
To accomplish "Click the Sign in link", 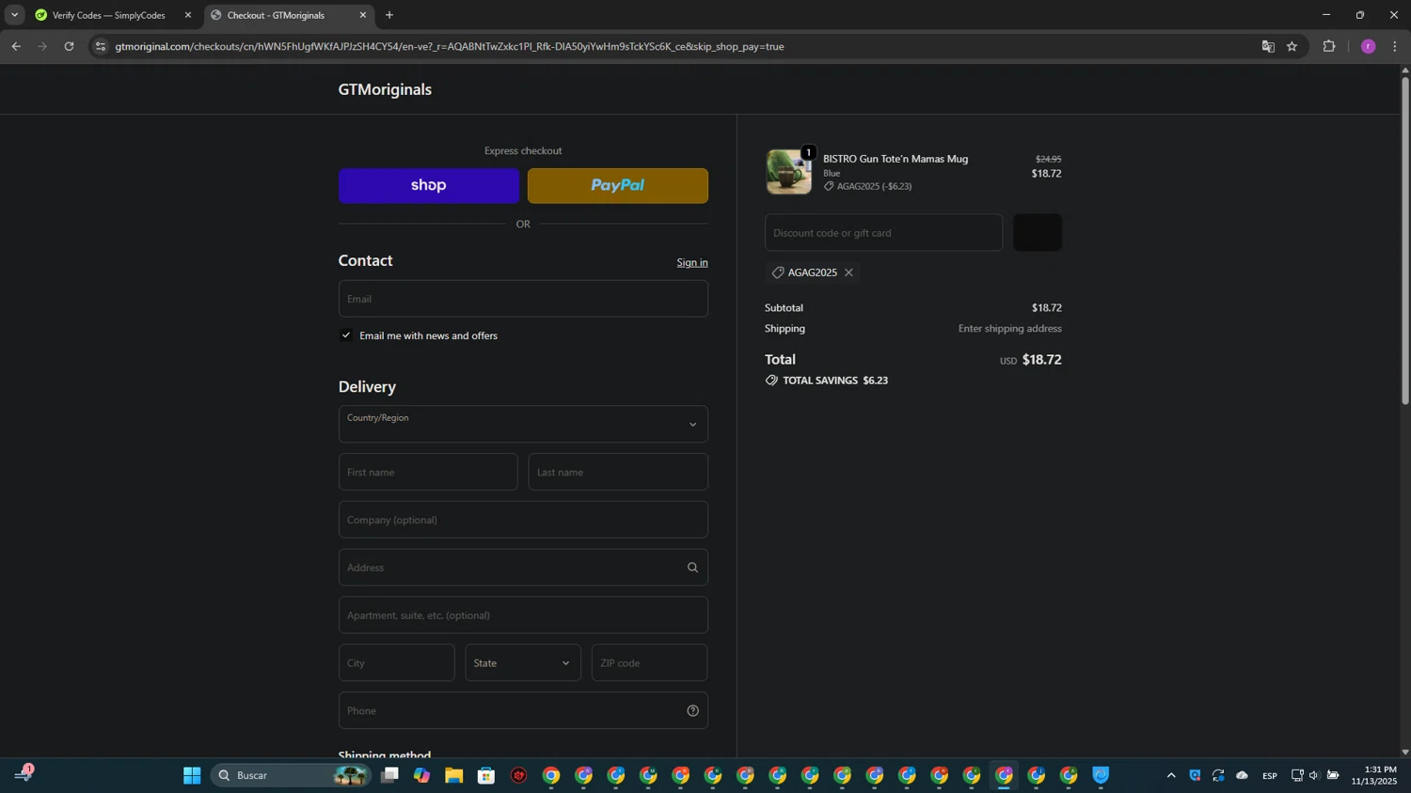I will click(x=692, y=262).
